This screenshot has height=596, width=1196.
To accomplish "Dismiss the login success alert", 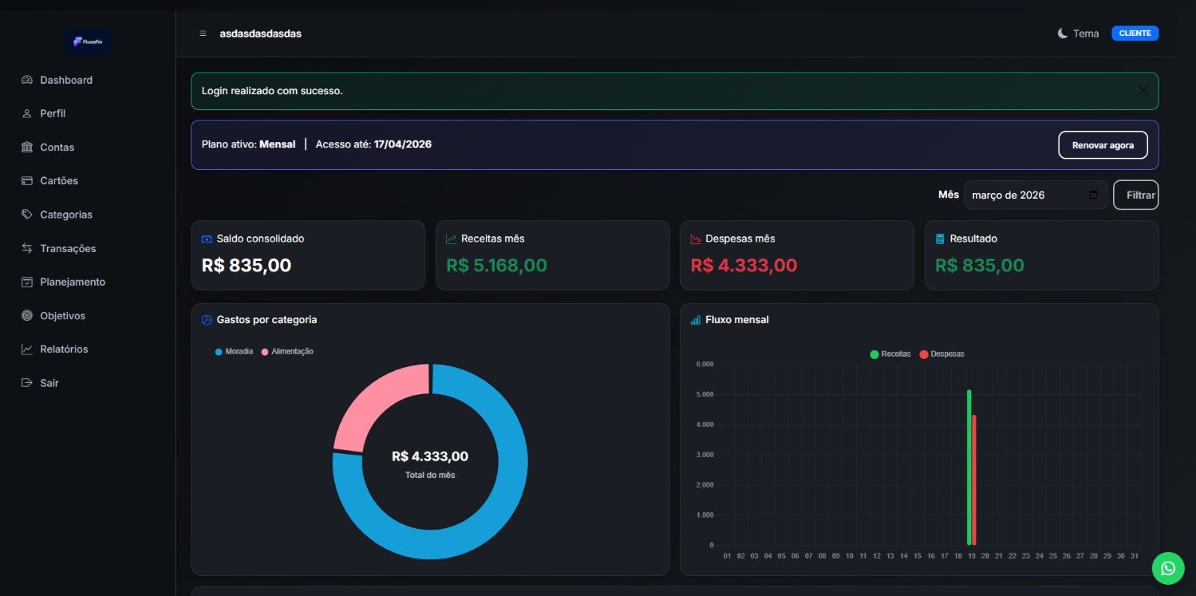I will [1143, 90].
